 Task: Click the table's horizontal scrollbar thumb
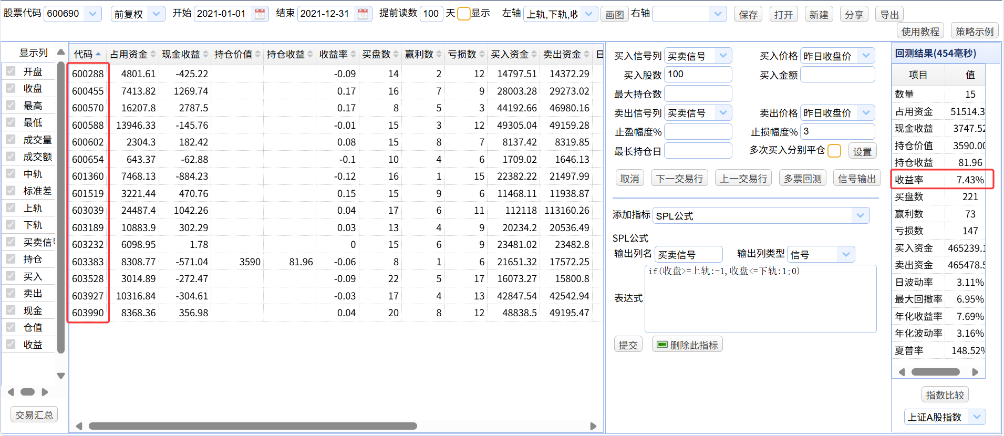click(x=252, y=426)
